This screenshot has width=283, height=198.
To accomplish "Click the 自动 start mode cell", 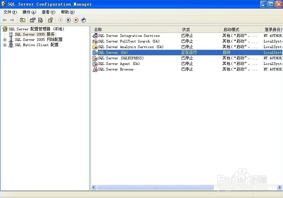I will tap(227, 53).
